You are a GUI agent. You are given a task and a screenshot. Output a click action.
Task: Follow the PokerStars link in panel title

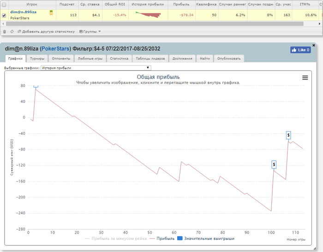tap(55, 49)
